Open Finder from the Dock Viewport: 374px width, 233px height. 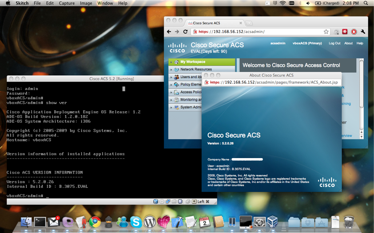click(x=26, y=222)
